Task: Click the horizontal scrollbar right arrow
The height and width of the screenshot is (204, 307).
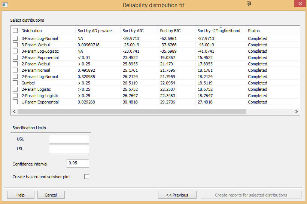Action: (x=296, y=111)
